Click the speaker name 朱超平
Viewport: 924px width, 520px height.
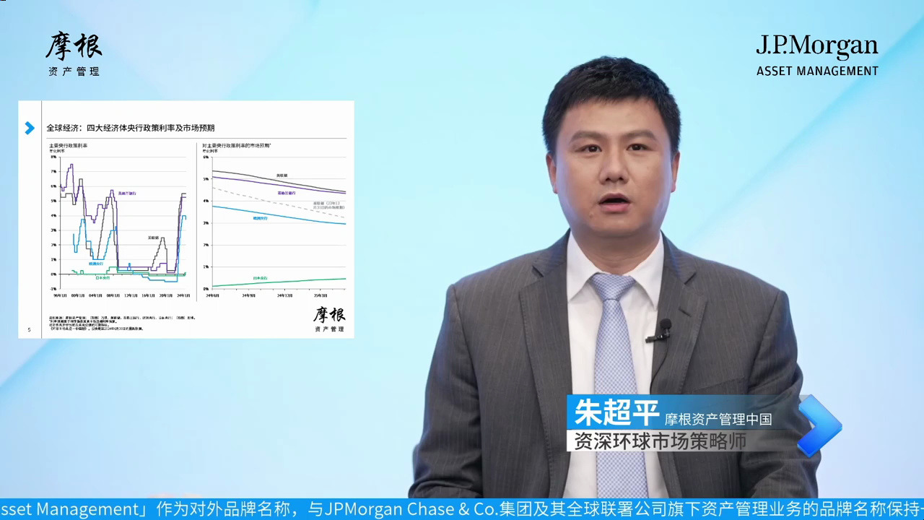pos(617,412)
